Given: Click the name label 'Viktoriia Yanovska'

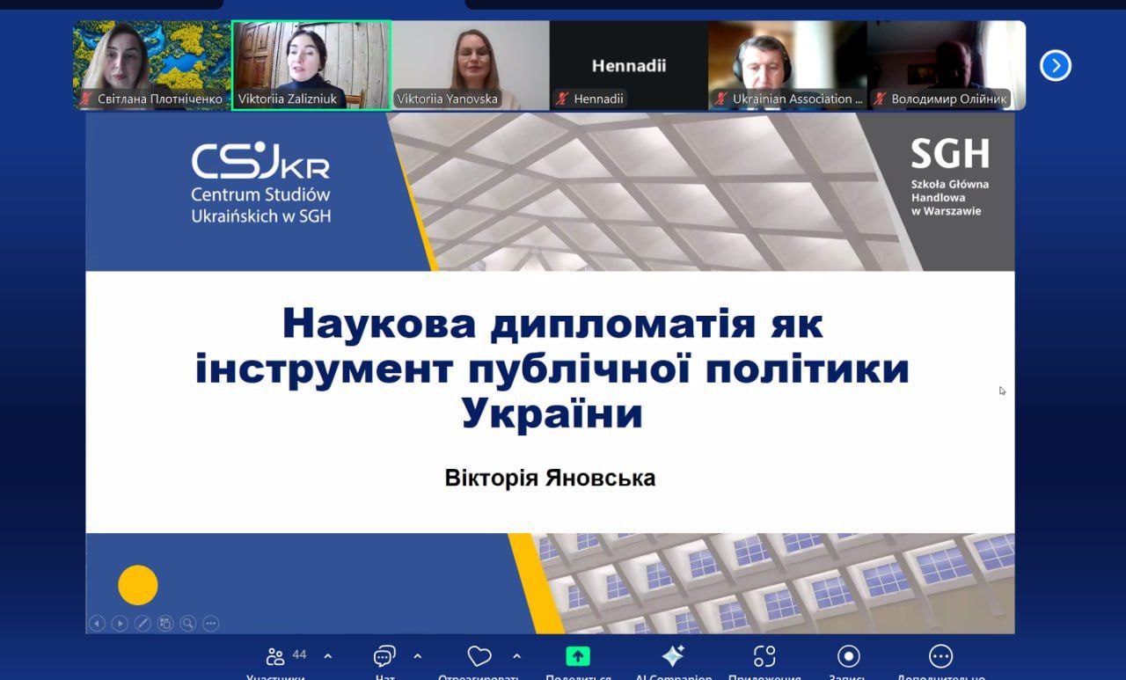Looking at the screenshot, I should pyautogui.click(x=447, y=99).
